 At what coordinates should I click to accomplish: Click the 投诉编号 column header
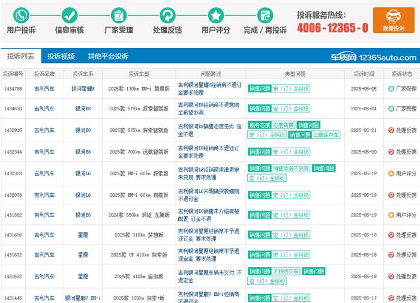tap(13, 74)
